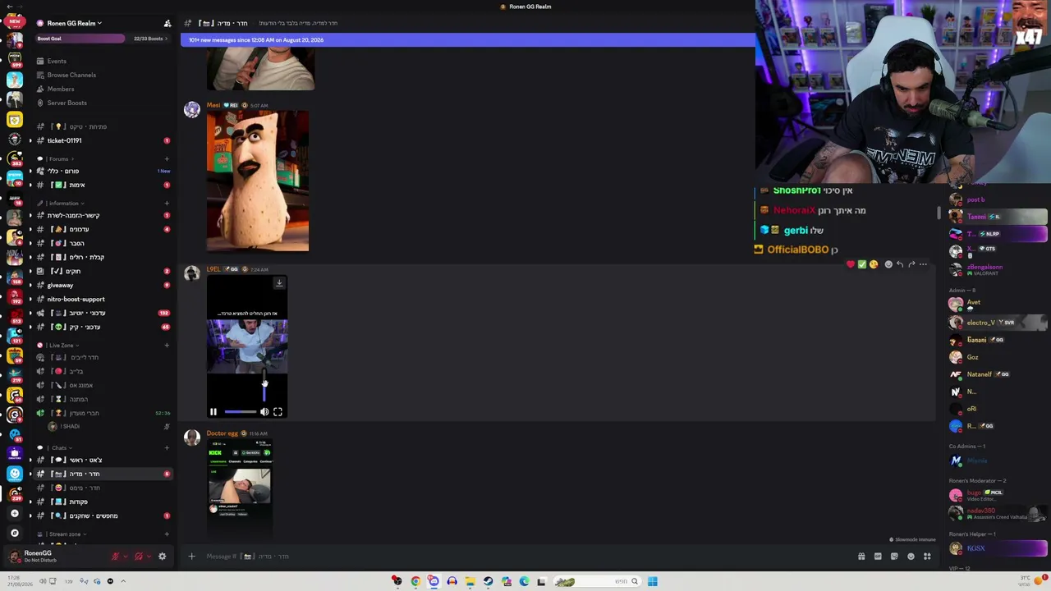Open headphone output options arrow
Viewport: 1051px width, 591px height.
(149, 557)
